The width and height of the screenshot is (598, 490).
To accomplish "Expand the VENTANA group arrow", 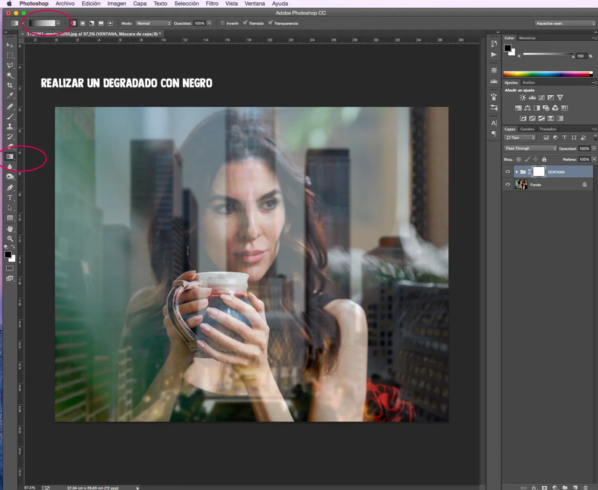I will click(x=517, y=172).
